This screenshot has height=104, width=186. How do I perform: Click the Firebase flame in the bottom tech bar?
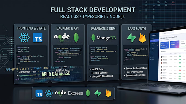(108, 93)
